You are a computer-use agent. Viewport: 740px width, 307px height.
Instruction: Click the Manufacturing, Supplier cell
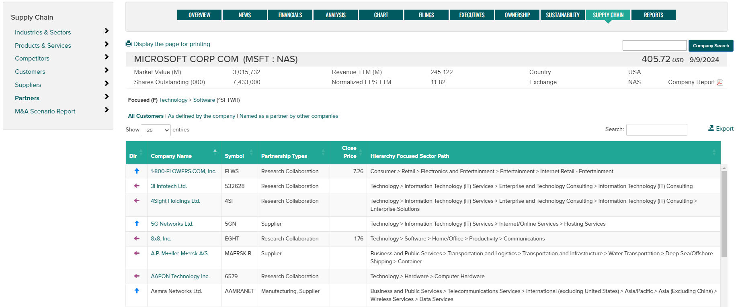[294, 295]
